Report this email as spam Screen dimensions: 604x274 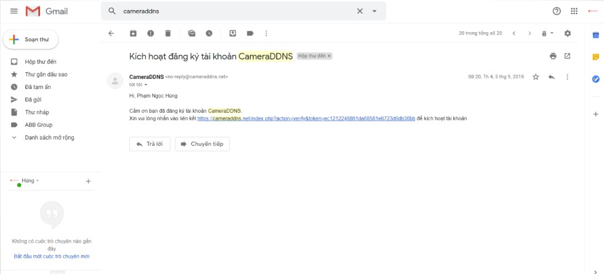pyautogui.click(x=150, y=33)
